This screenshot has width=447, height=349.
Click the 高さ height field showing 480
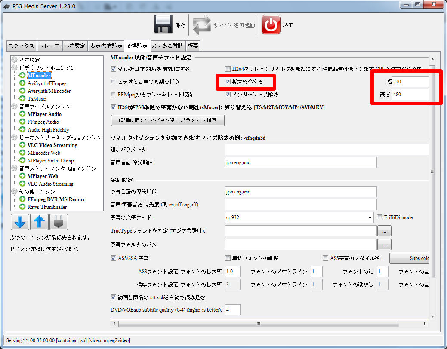[x=410, y=94]
